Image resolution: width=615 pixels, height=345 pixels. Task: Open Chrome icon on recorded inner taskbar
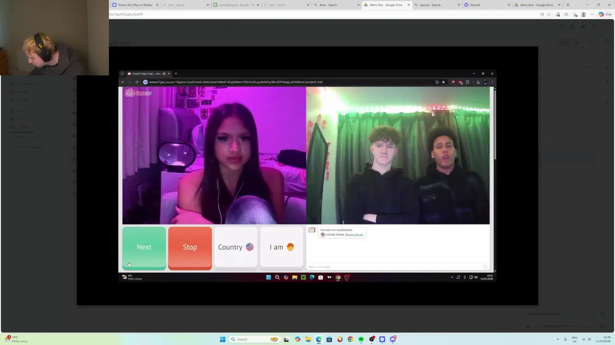pyautogui.click(x=338, y=277)
